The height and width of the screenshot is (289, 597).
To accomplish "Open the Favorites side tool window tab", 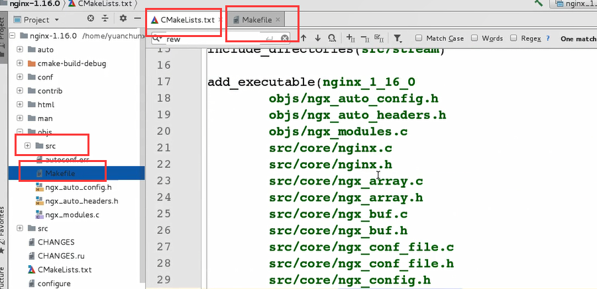I will coord(3,231).
